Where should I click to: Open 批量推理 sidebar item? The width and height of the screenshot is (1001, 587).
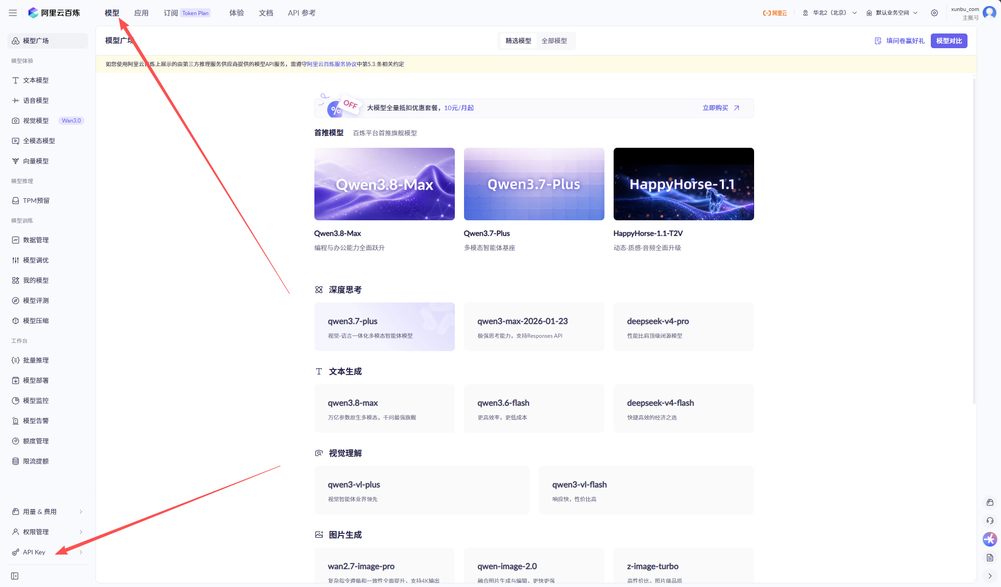[48, 360]
